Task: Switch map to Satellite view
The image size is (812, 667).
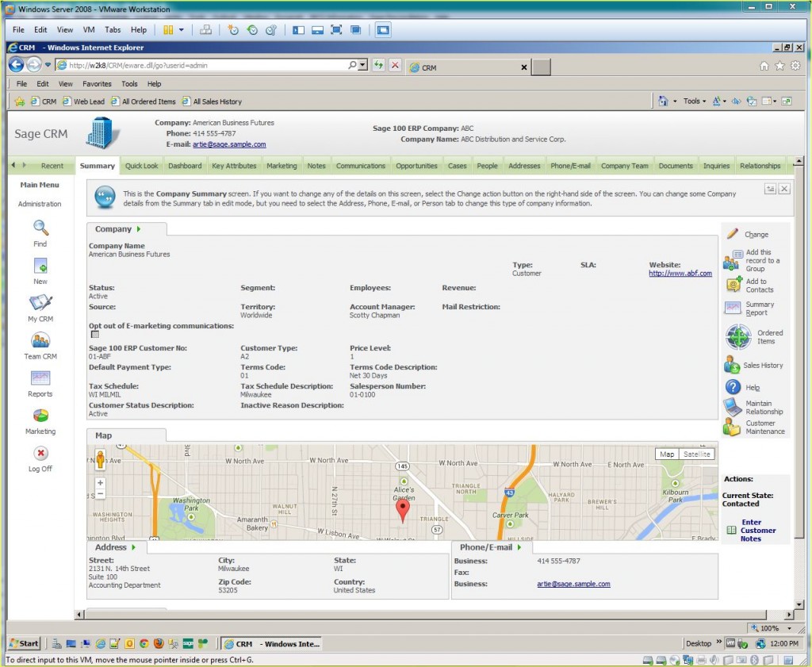Action: tap(697, 454)
